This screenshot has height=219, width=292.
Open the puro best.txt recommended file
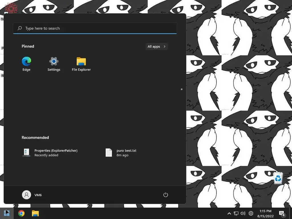[x=121, y=153]
